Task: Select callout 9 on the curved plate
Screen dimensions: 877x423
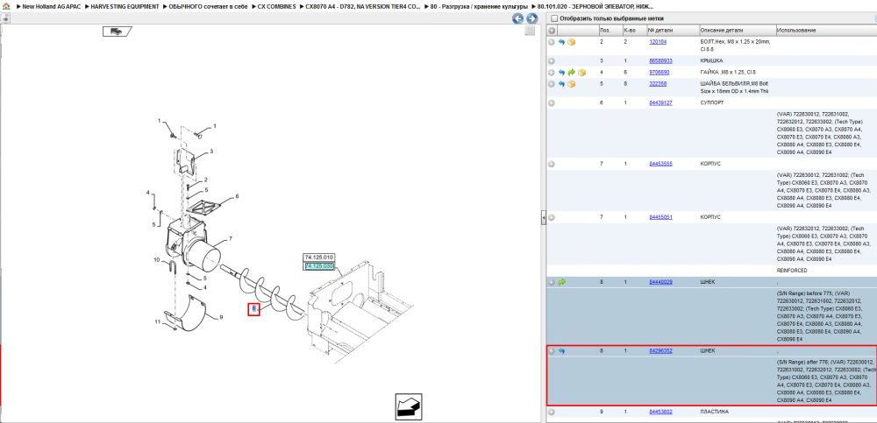Action: coord(221,317)
